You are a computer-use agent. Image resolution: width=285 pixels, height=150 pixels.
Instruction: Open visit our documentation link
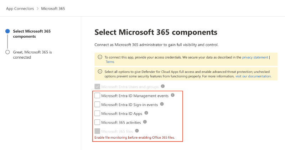pos(253,76)
